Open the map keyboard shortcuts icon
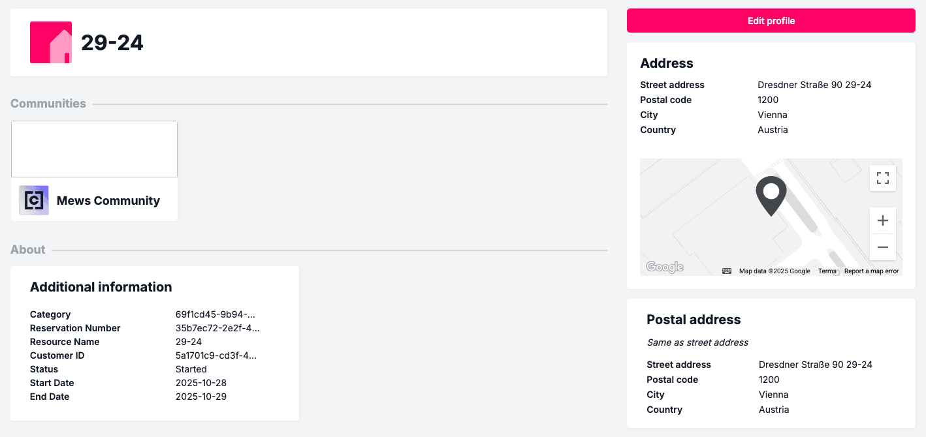This screenshot has height=437, width=926. click(x=727, y=271)
